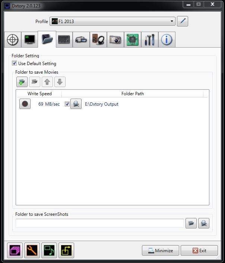This screenshot has height=263, width=225.
Task: Click the purple stacked windows icon
Action: click(15, 250)
